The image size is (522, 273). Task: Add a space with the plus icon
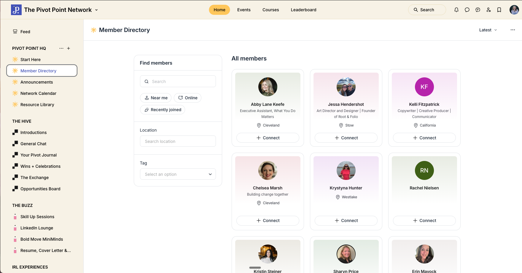click(69, 48)
